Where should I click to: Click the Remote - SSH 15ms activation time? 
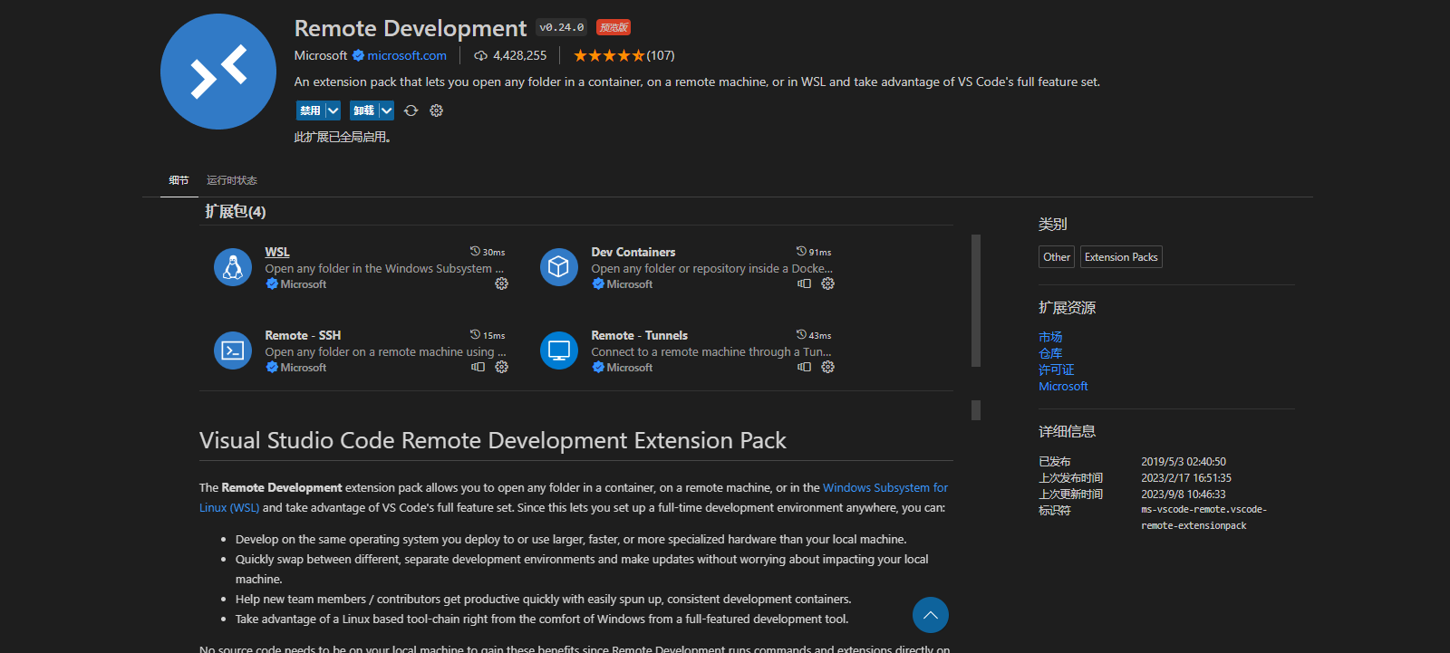[x=488, y=335]
